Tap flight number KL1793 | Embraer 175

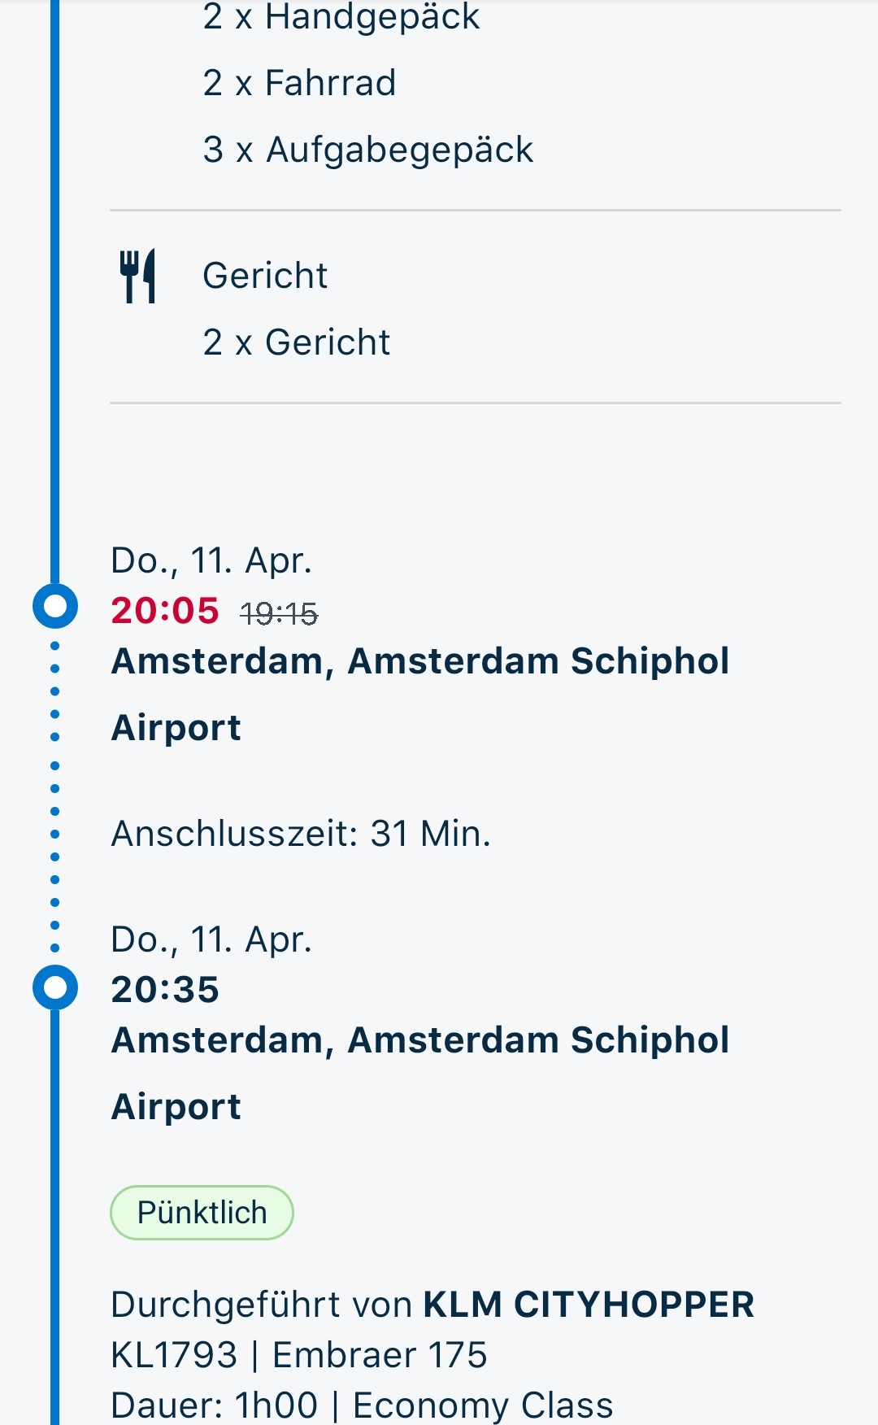coord(298,1353)
